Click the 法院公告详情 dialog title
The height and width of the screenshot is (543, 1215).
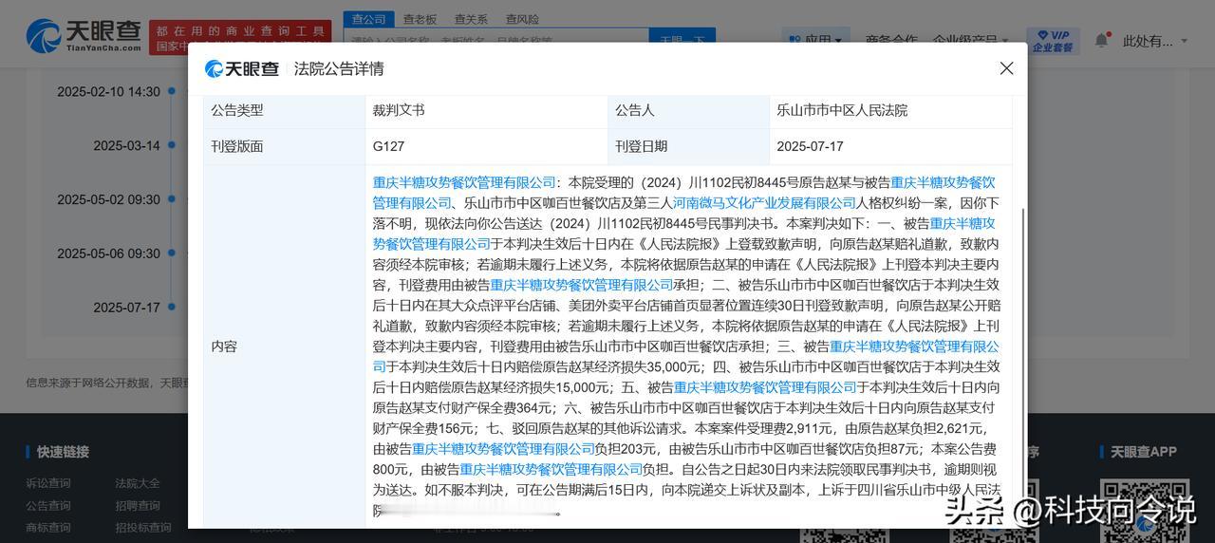(x=339, y=69)
